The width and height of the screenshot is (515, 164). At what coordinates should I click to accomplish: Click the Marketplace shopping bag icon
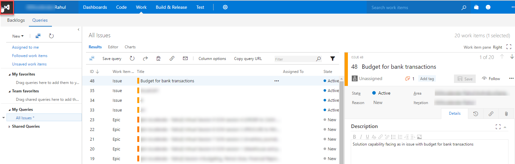[x=476, y=7]
